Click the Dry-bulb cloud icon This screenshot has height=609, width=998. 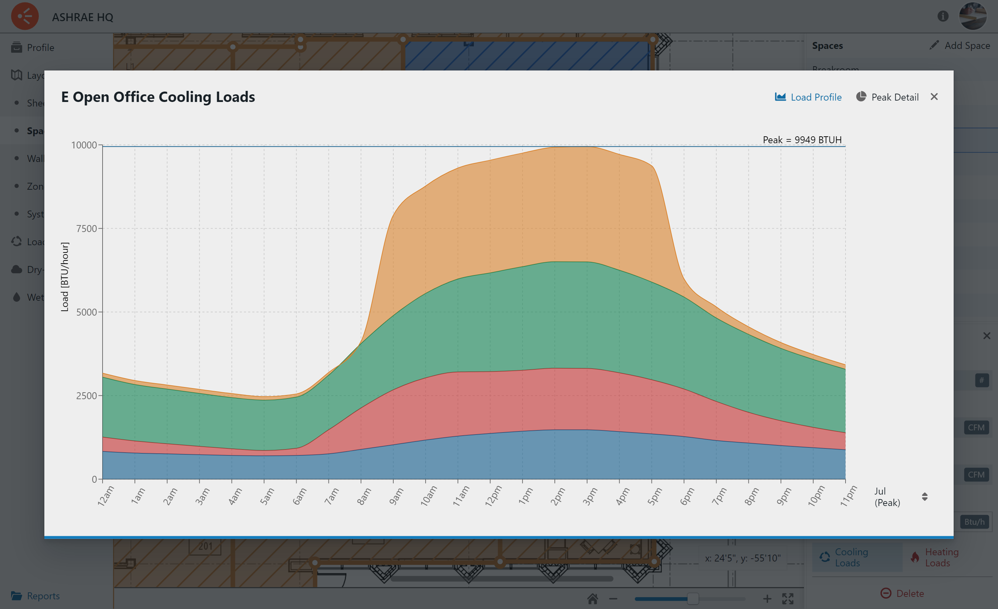click(17, 269)
